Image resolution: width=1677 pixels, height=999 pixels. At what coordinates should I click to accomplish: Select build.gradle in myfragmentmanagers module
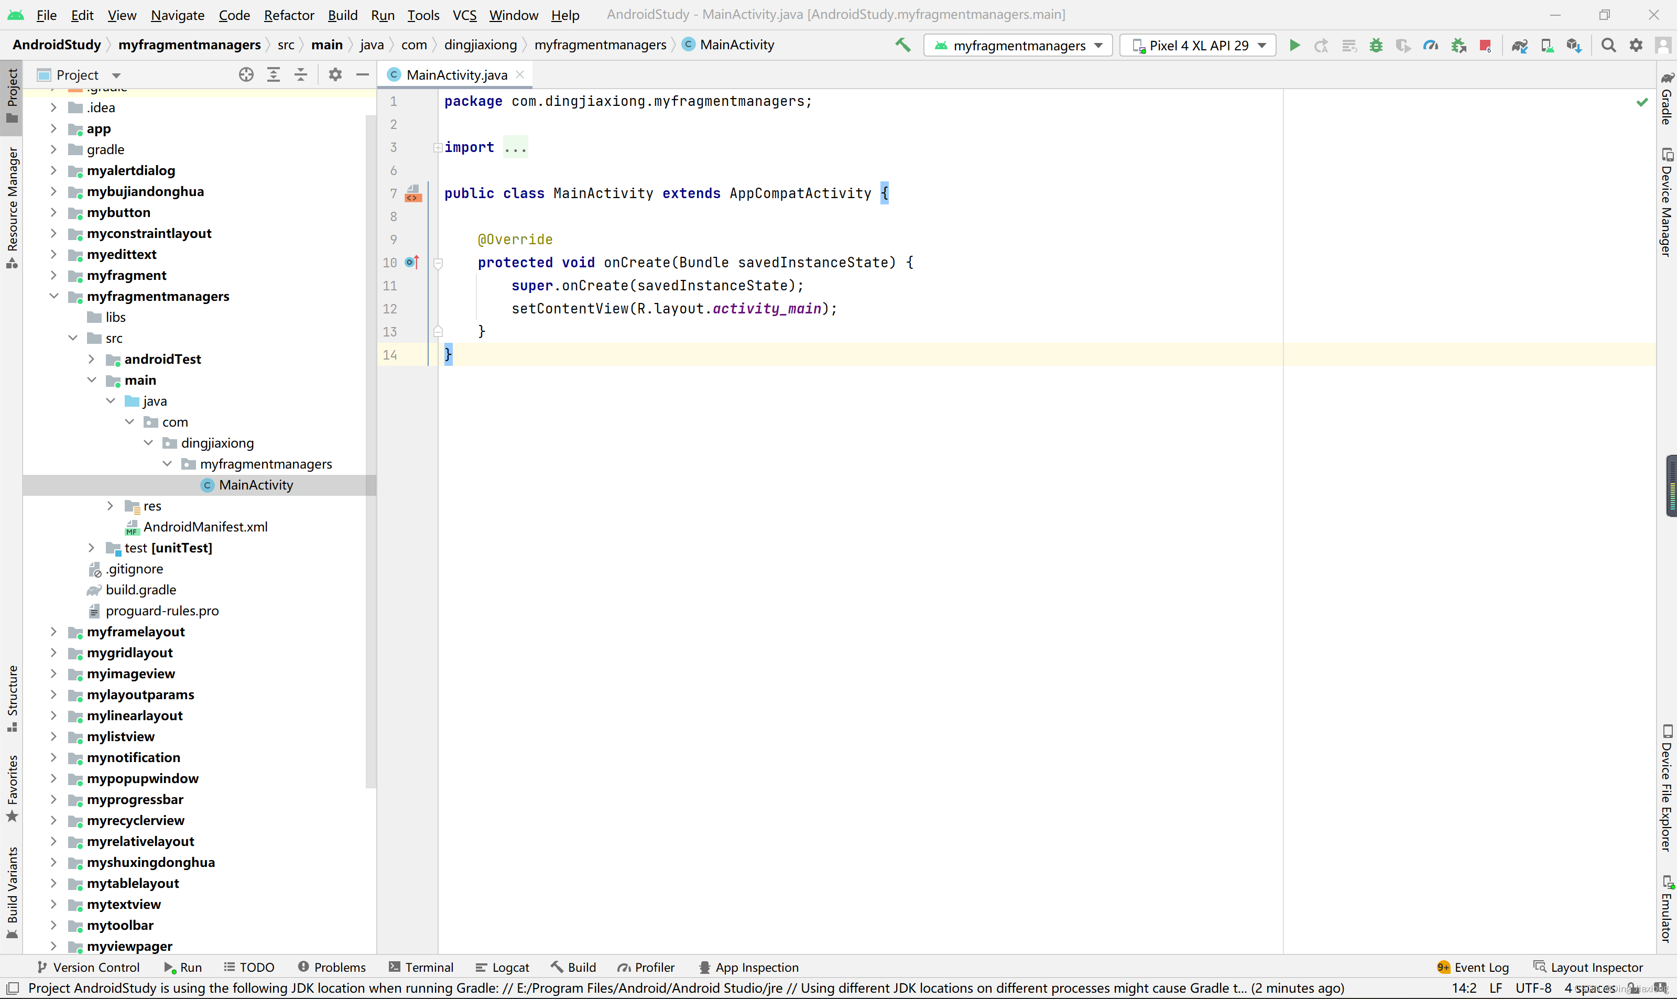(x=140, y=590)
